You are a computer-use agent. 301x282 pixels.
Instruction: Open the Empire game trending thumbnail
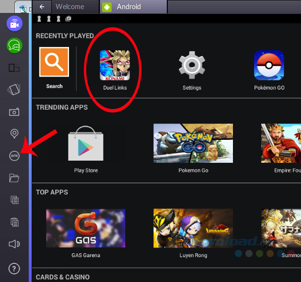281,143
